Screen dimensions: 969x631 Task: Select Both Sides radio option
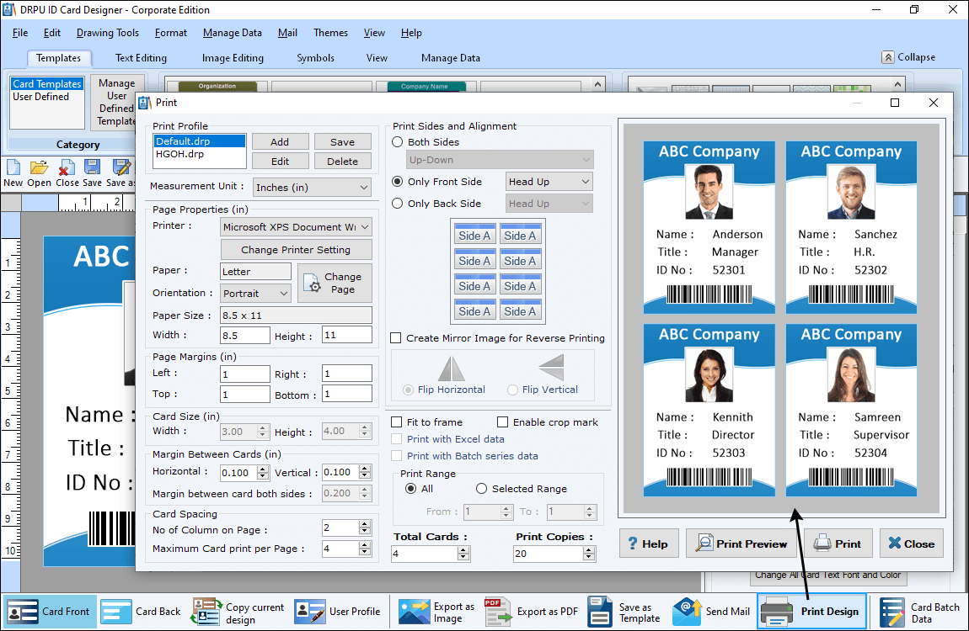click(x=398, y=142)
